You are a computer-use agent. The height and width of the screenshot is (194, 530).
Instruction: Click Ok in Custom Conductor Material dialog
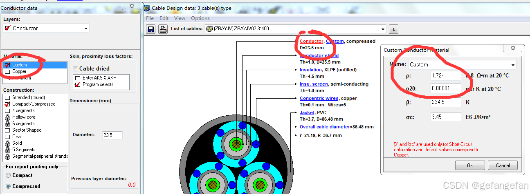pyautogui.click(x=470, y=165)
